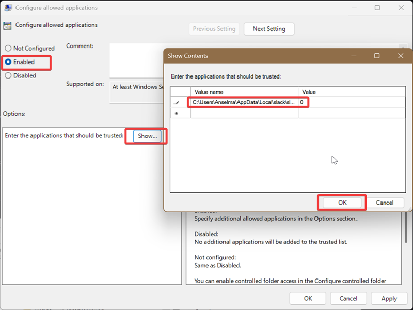The image size is (413, 310).
Task: Click the empty new-row Value cell
Action: click(x=352, y=113)
